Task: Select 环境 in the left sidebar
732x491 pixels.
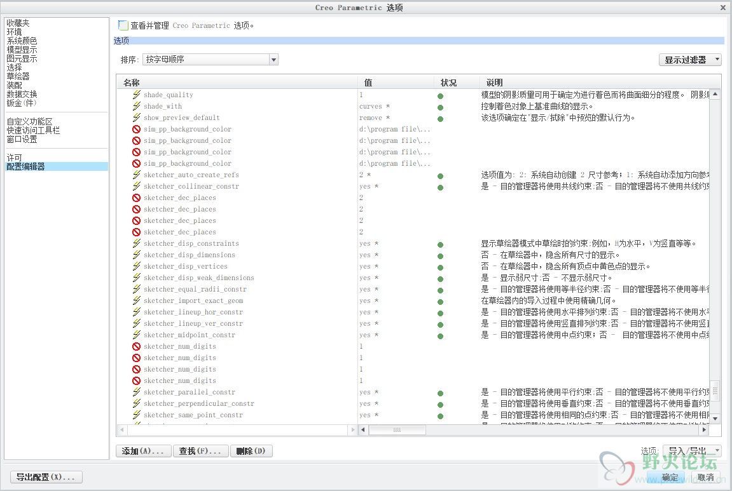Action: tap(14, 32)
